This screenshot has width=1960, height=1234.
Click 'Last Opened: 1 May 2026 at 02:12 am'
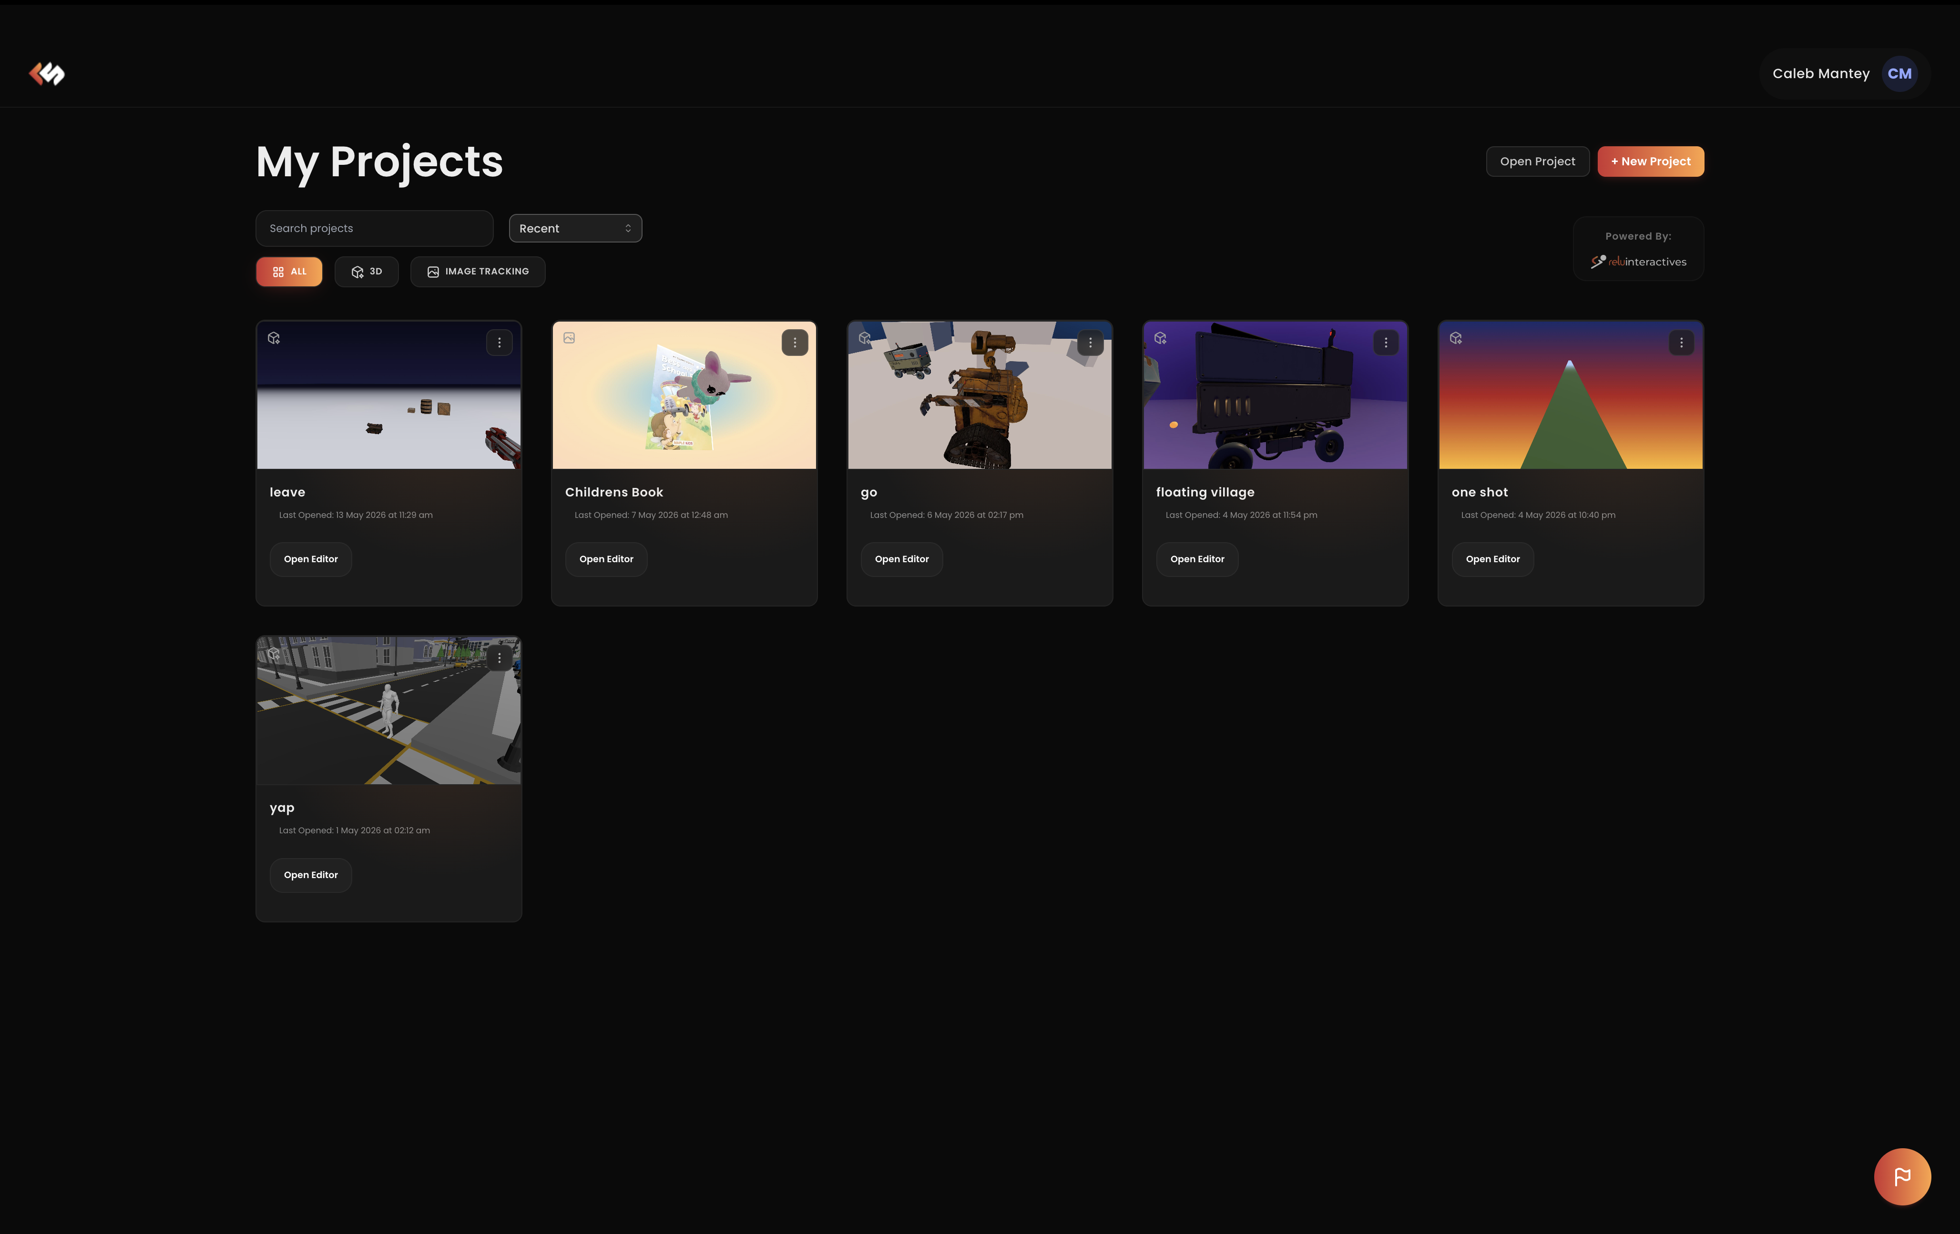(x=354, y=830)
